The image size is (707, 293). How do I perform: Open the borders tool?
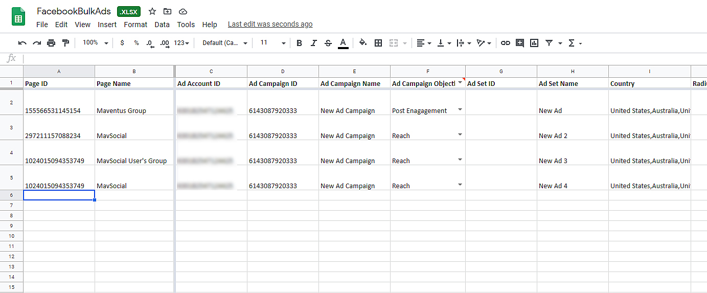click(378, 43)
